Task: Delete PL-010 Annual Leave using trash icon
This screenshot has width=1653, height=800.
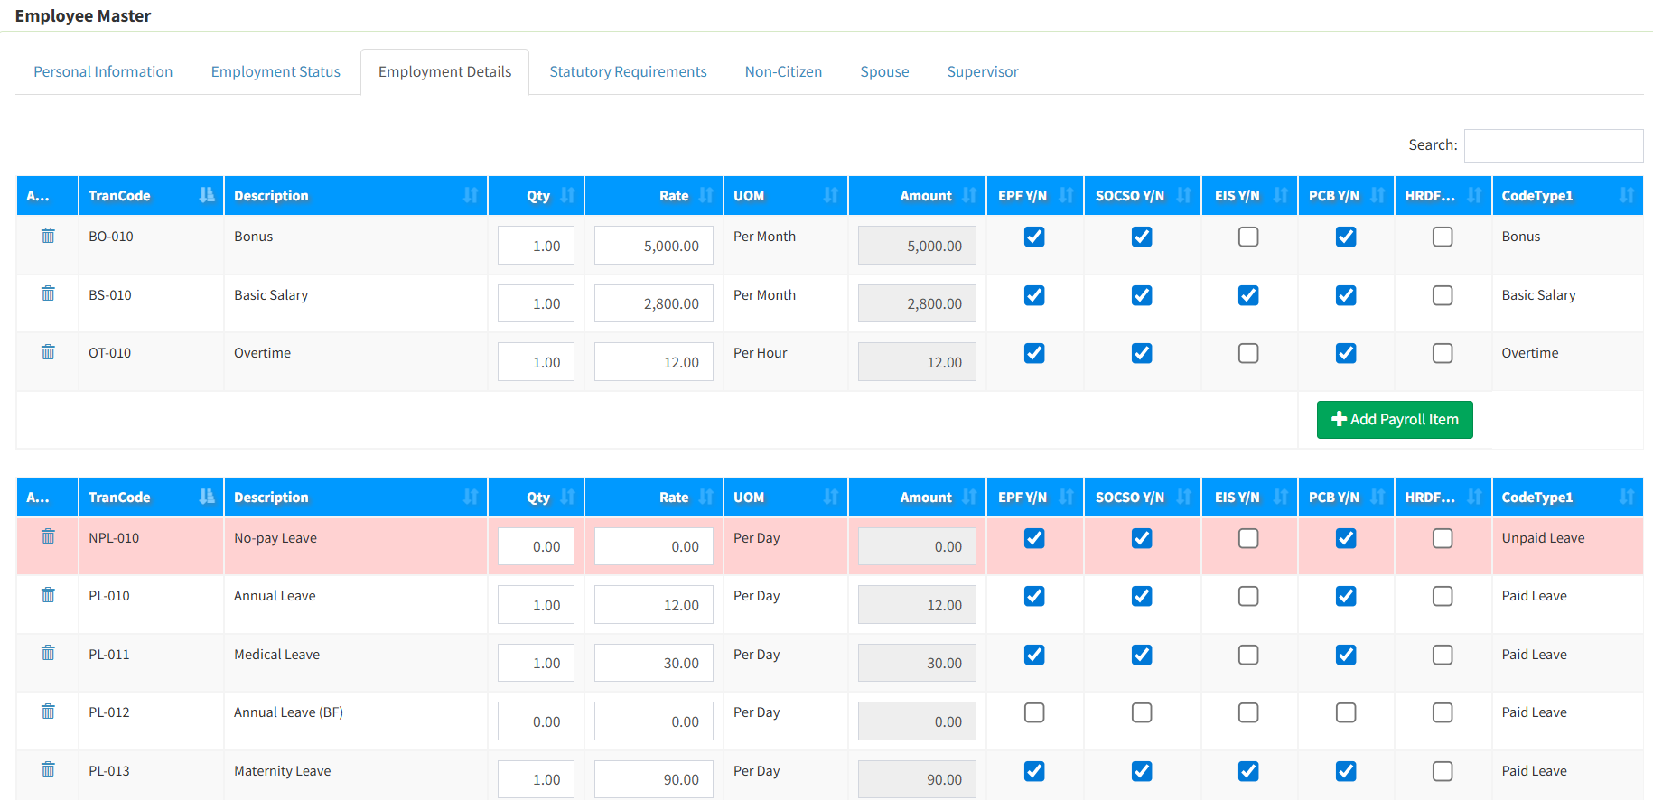Action: point(48,595)
